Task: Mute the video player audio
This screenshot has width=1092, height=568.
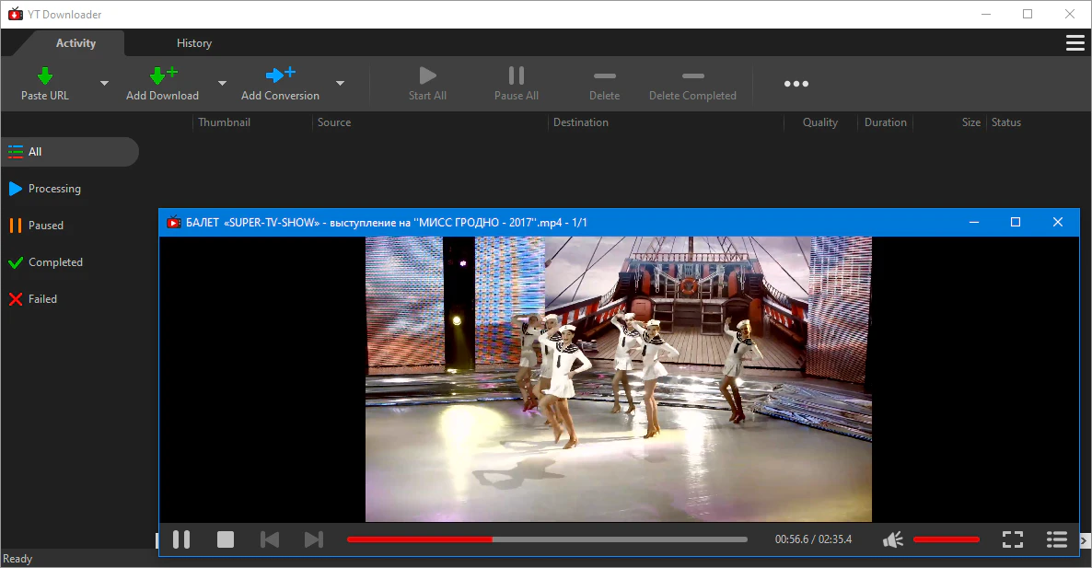Action: click(x=892, y=539)
